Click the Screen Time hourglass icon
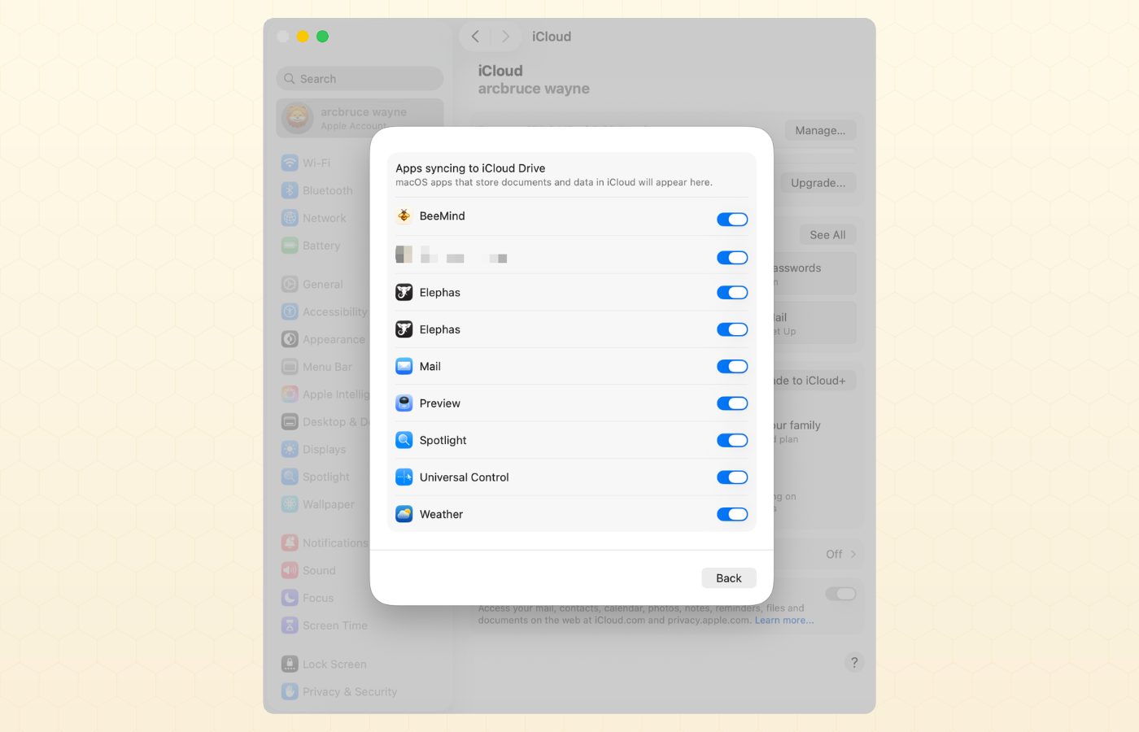 click(x=290, y=625)
